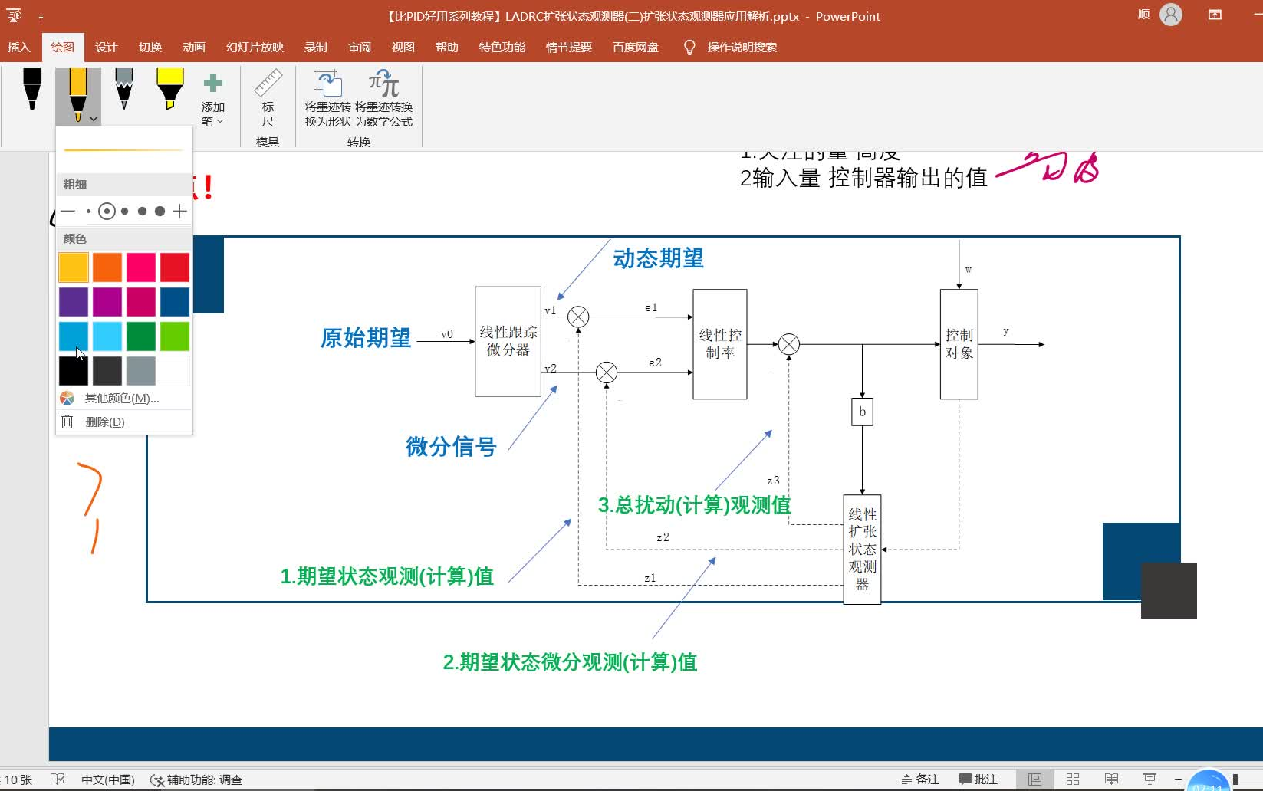Pick the hot pink color swatch
The height and width of the screenshot is (791, 1263).
tap(141, 267)
